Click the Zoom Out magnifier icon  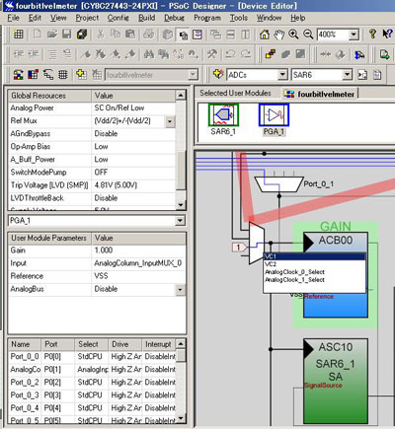click(x=308, y=35)
